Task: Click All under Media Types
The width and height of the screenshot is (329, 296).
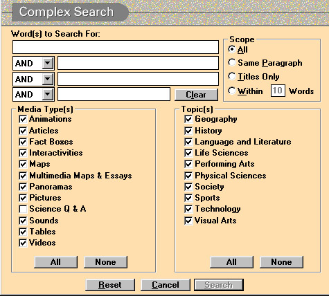Action: tap(55, 262)
